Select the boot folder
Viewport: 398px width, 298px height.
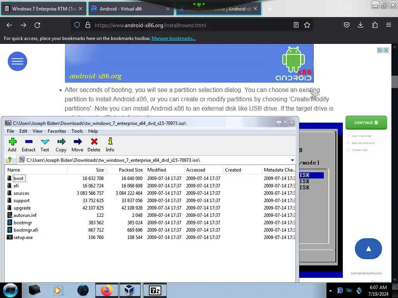(19, 178)
